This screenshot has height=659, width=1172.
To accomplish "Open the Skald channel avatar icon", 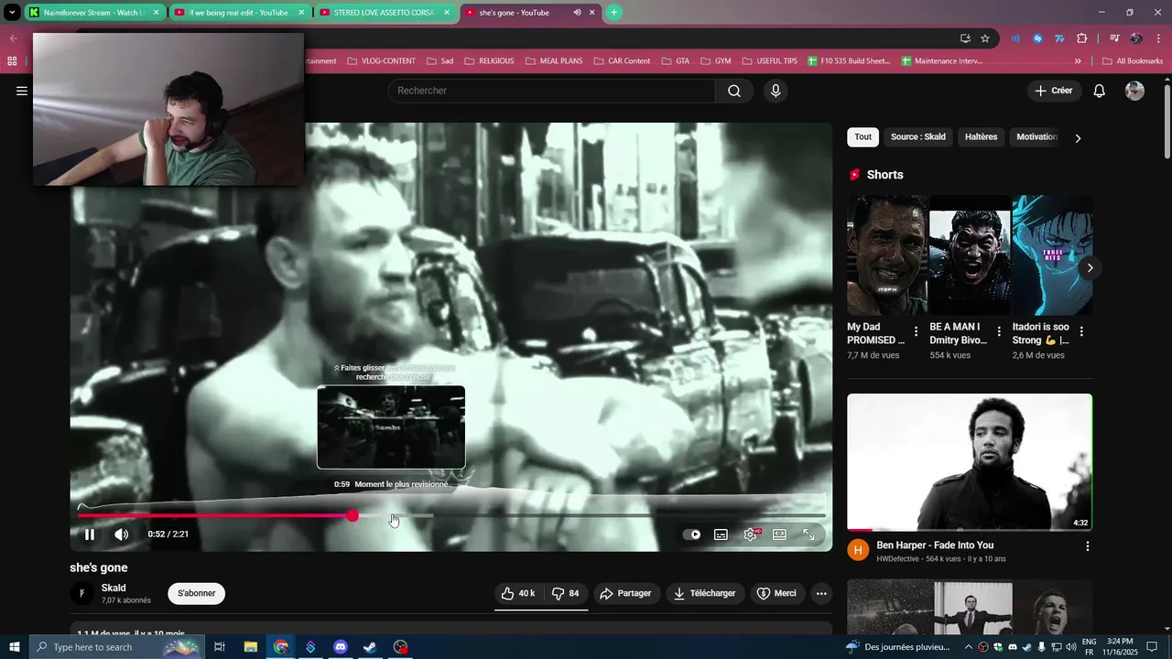I will [82, 593].
